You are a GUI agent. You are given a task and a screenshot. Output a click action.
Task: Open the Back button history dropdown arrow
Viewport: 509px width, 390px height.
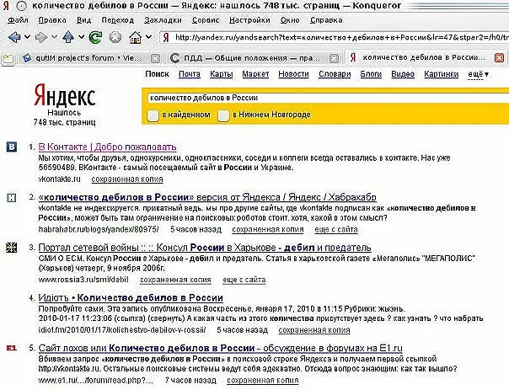[x=25, y=38]
